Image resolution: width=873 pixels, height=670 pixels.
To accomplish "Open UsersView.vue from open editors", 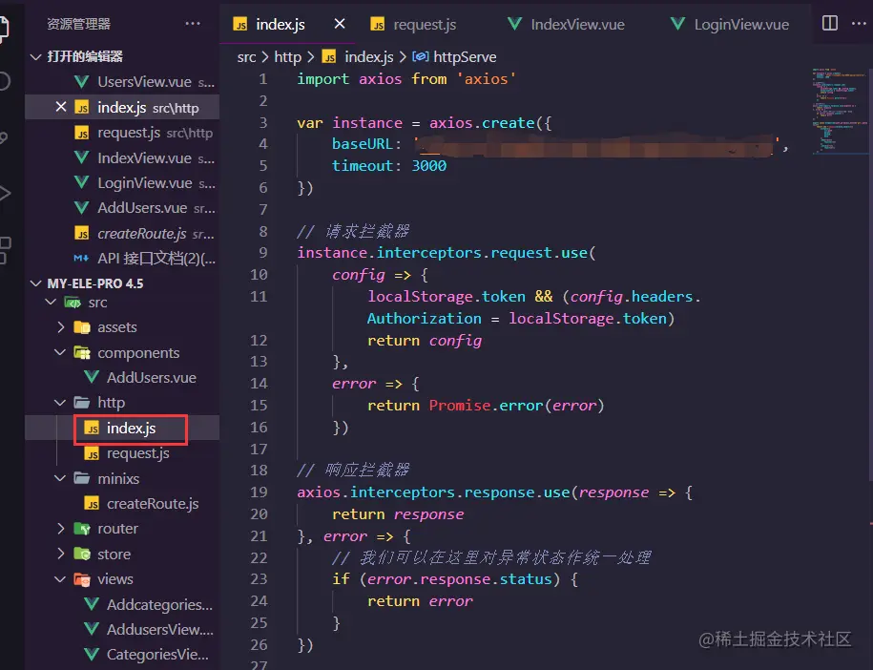I will tap(122, 82).
